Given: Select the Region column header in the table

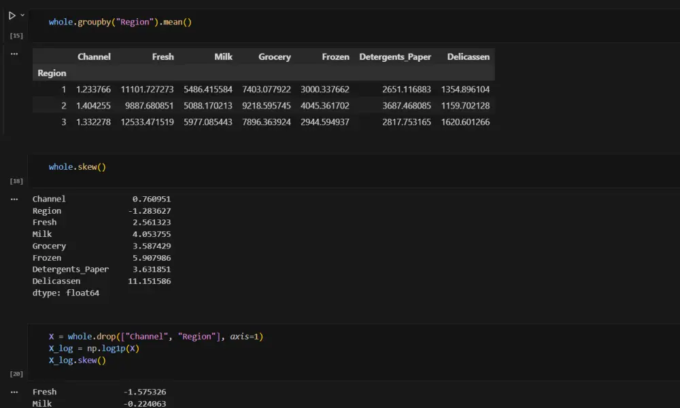Looking at the screenshot, I should 52,73.
